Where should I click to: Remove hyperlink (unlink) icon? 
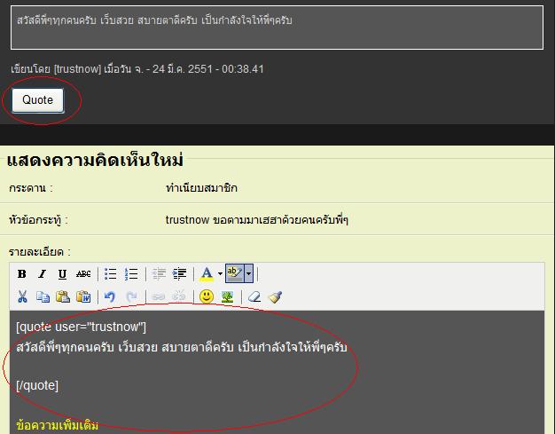coord(179,296)
